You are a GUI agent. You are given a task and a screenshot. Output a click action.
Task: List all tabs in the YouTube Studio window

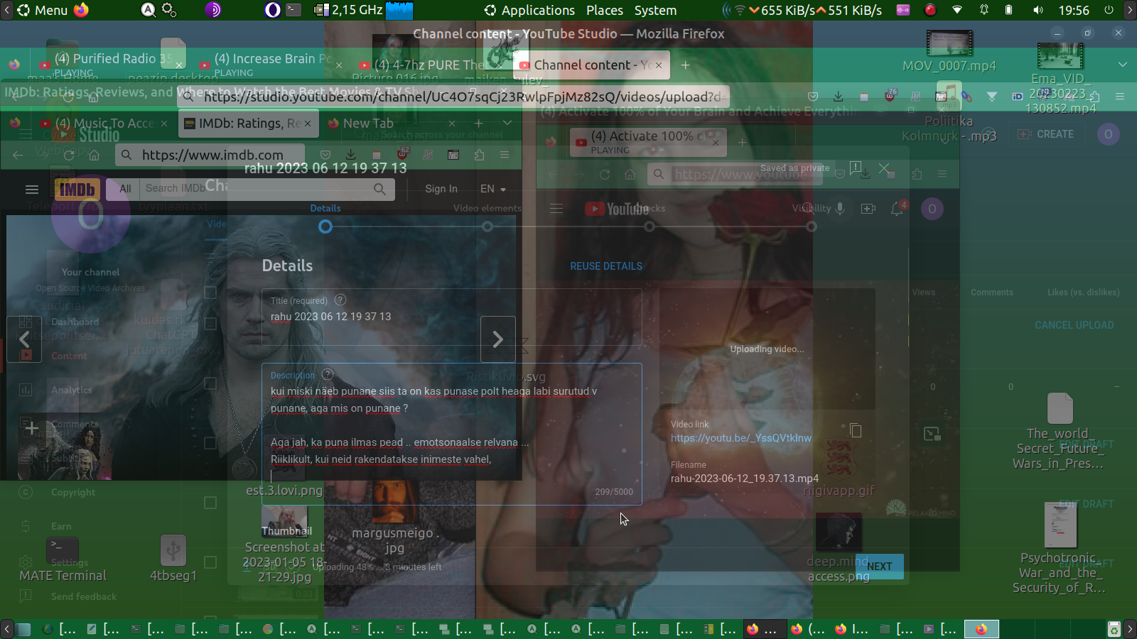1122,65
